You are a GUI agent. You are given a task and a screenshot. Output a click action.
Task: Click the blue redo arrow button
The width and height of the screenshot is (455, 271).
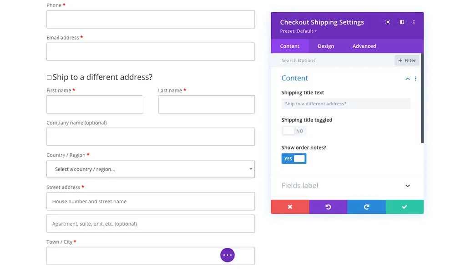tap(366, 207)
